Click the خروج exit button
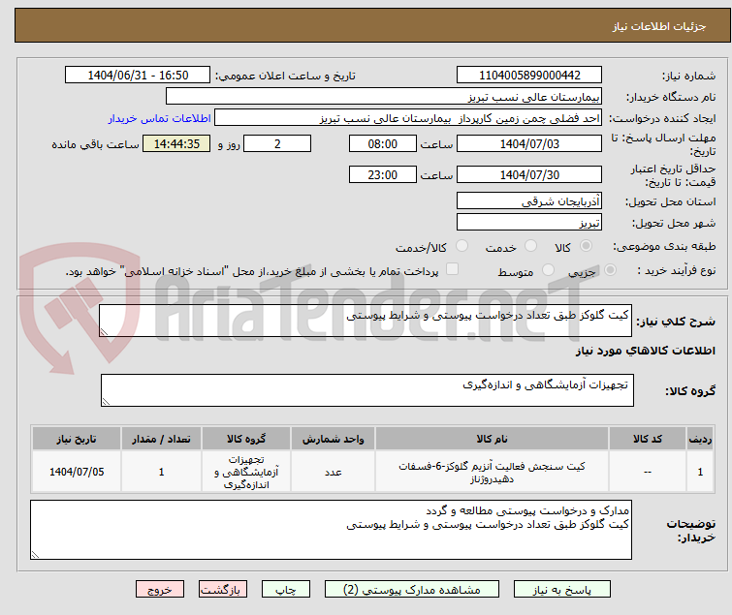This screenshot has width=732, height=615. coord(160,590)
